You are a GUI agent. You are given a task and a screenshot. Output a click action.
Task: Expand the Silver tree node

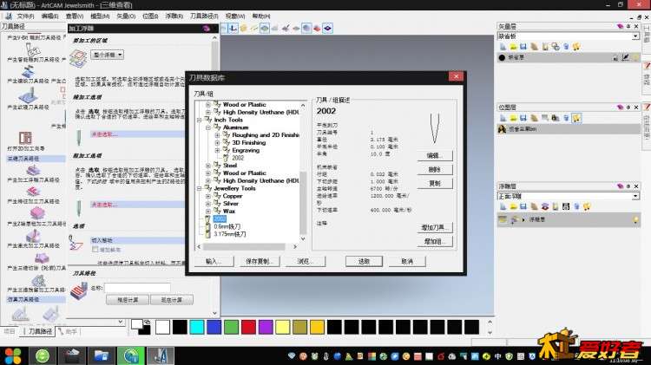point(208,204)
